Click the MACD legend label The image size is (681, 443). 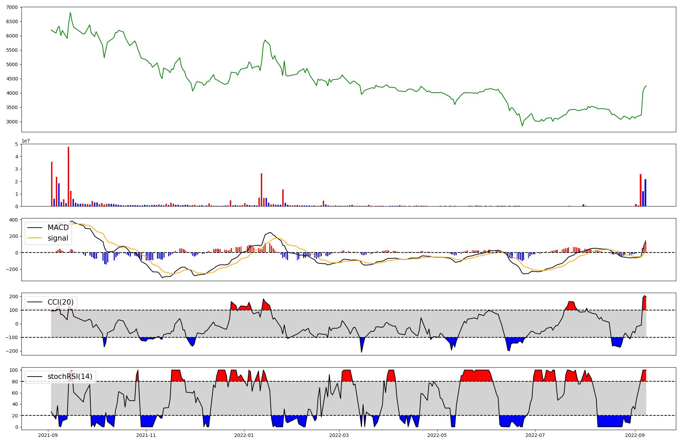pyautogui.click(x=58, y=228)
